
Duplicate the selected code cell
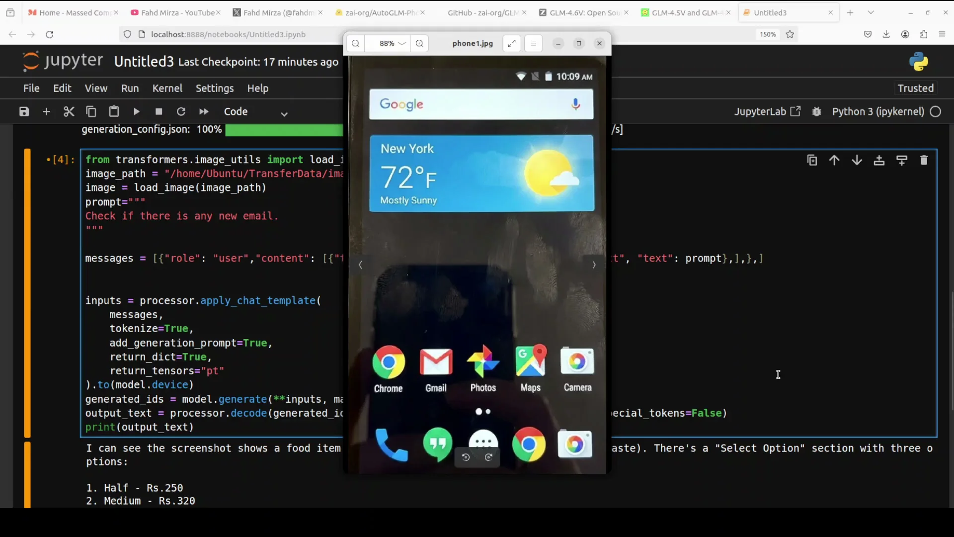point(812,160)
